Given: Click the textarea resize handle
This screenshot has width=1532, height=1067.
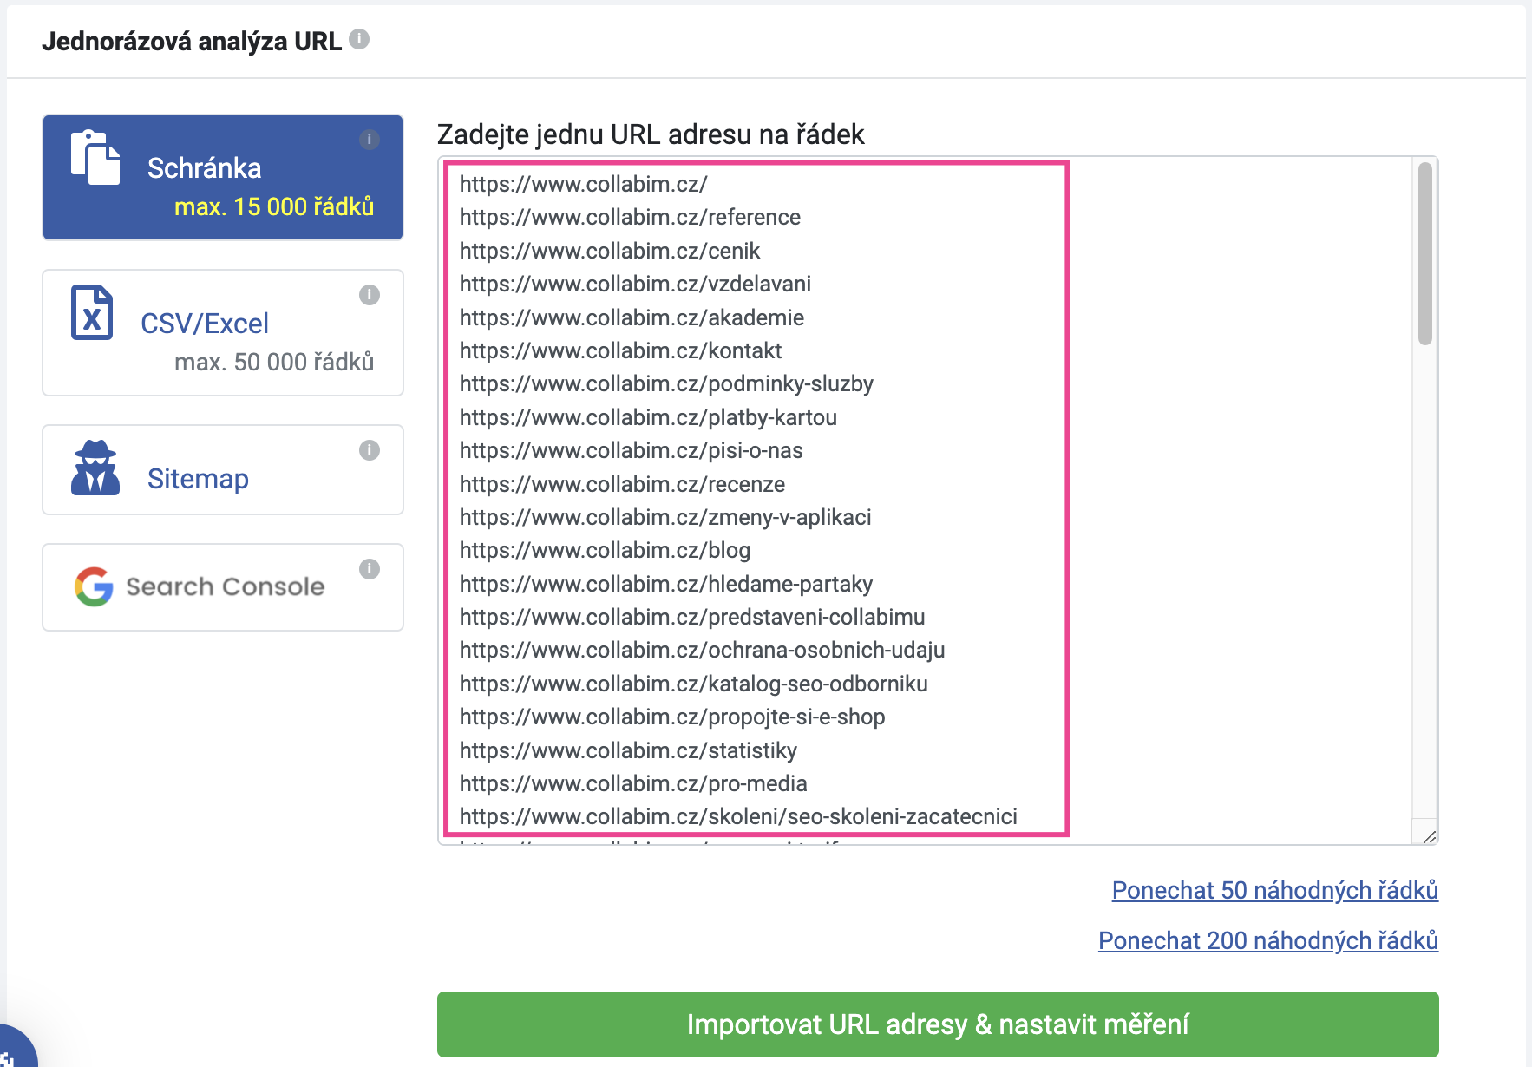Looking at the screenshot, I should click(1429, 835).
